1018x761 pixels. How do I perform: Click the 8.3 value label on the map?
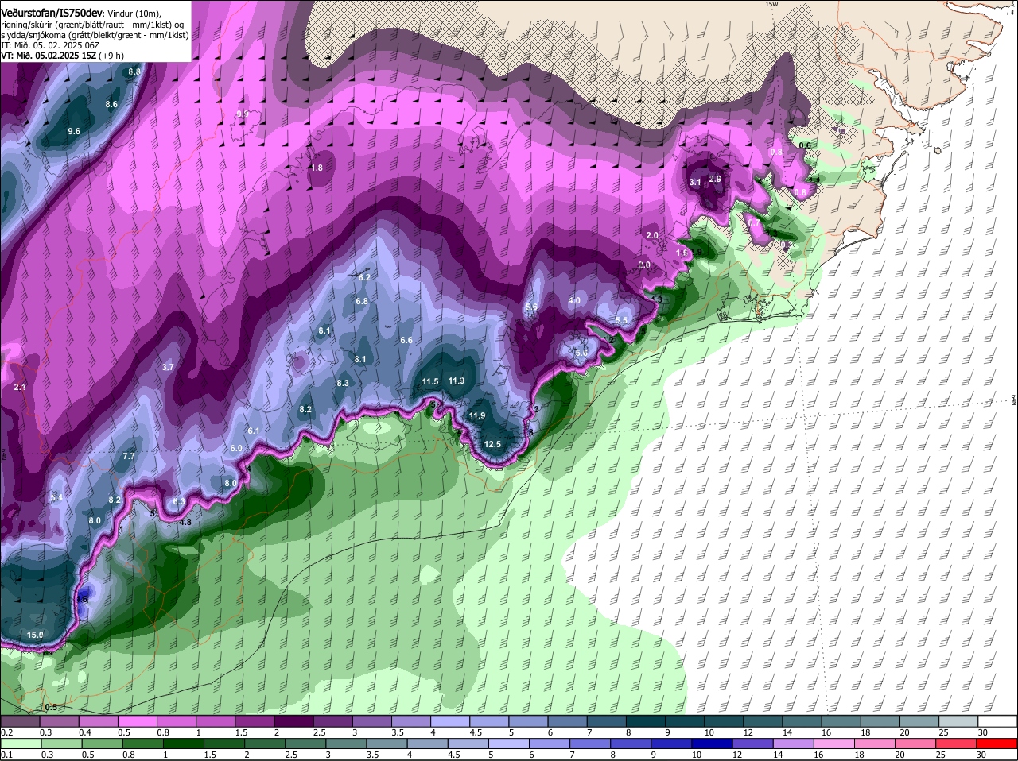pos(343,383)
